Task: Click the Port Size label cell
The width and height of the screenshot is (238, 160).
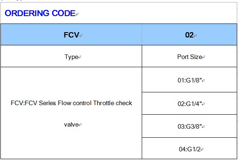Action: (189, 56)
